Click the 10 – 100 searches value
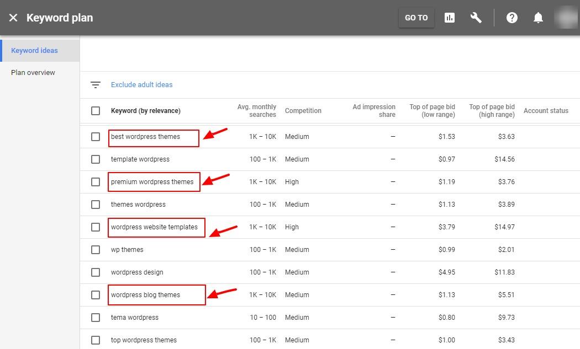Viewport: 580px width, 349px height. pos(263,318)
